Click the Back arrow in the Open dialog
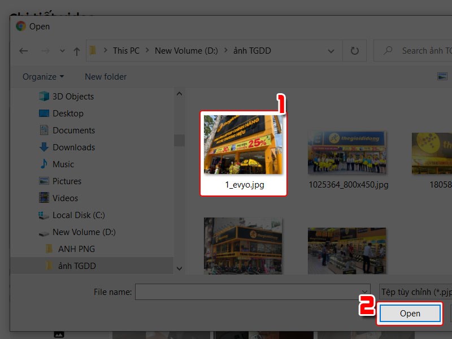This screenshot has width=452, height=339. pos(24,51)
